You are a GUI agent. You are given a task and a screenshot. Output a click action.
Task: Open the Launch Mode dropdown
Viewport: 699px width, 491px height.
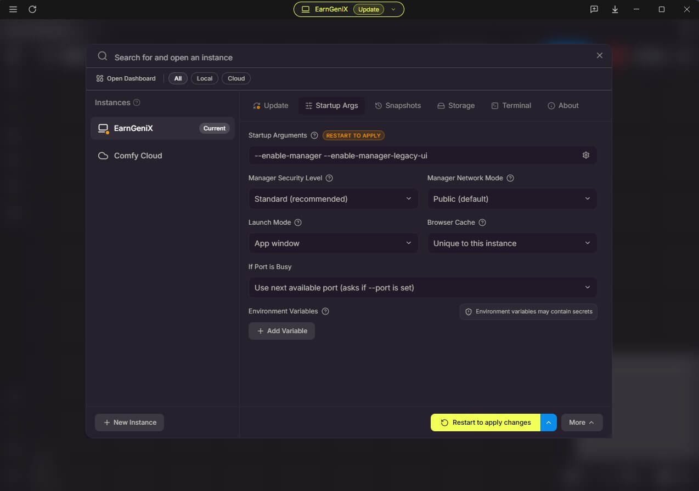[x=333, y=243]
